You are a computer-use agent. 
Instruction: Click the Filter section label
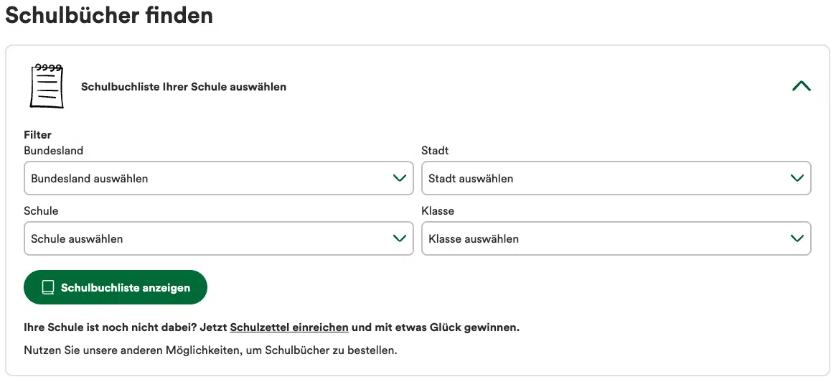pos(37,135)
